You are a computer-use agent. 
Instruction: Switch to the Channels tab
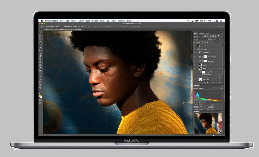(x=201, y=33)
